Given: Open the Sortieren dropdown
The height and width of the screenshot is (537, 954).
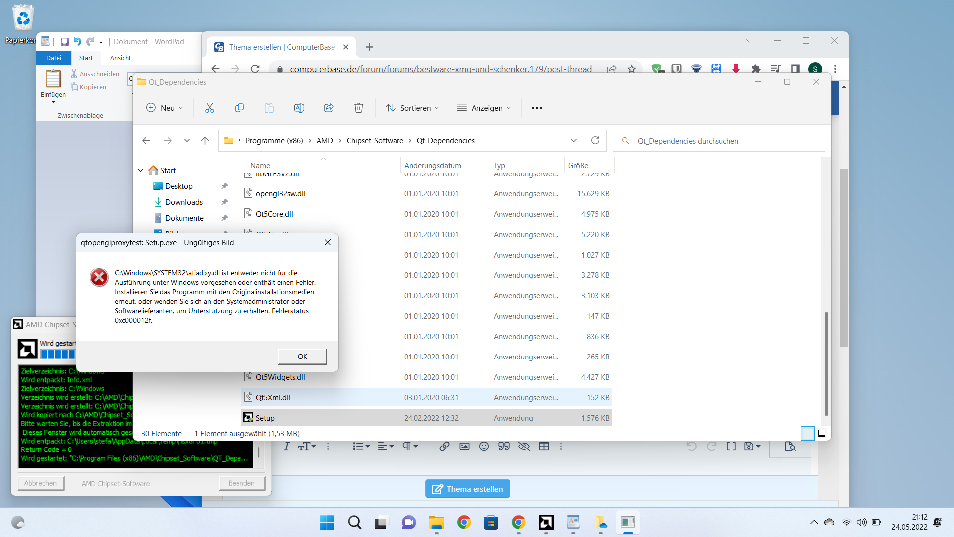Looking at the screenshot, I should 412,108.
